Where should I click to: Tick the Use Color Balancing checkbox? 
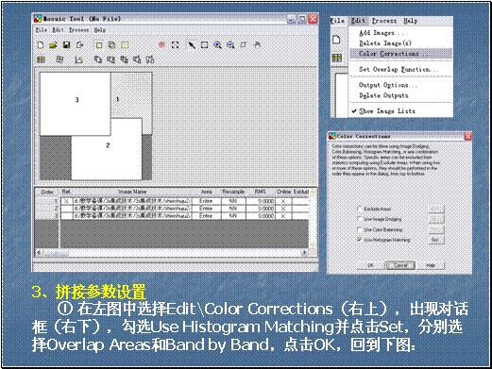(x=359, y=229)
